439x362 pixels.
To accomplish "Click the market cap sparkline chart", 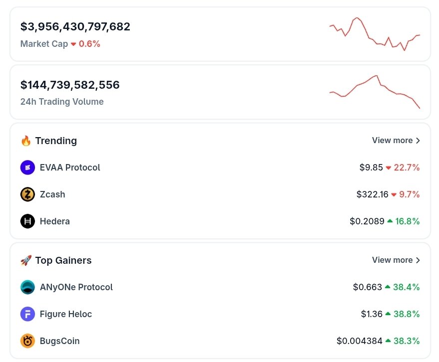I will [x=375, y=34].
